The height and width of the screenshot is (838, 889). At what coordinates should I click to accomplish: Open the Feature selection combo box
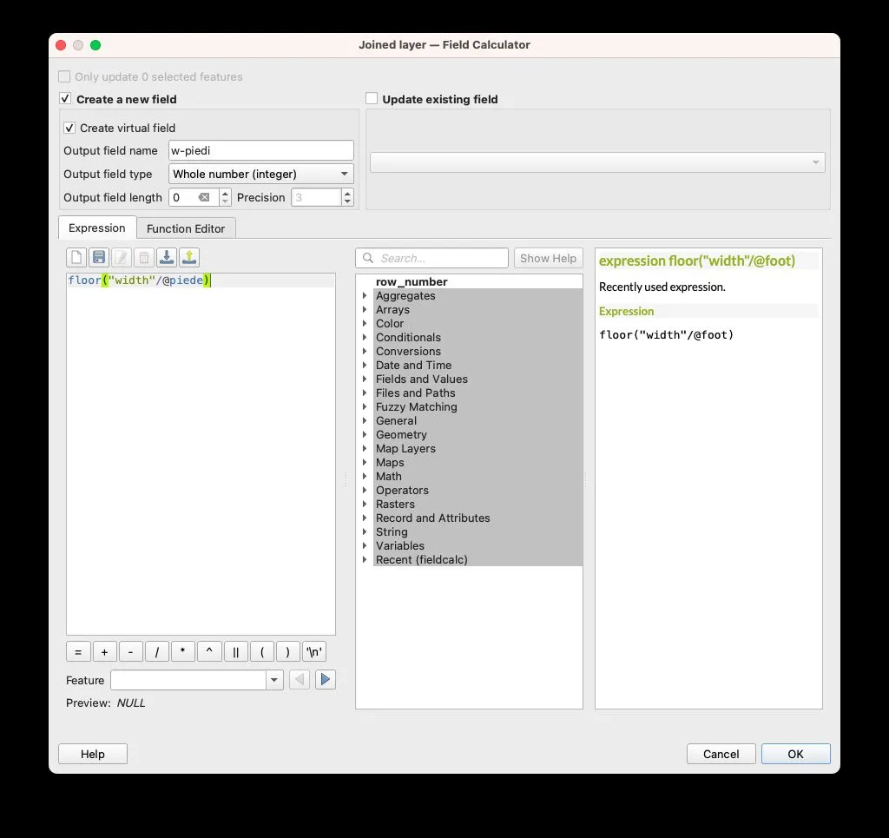tap(196, 680)
